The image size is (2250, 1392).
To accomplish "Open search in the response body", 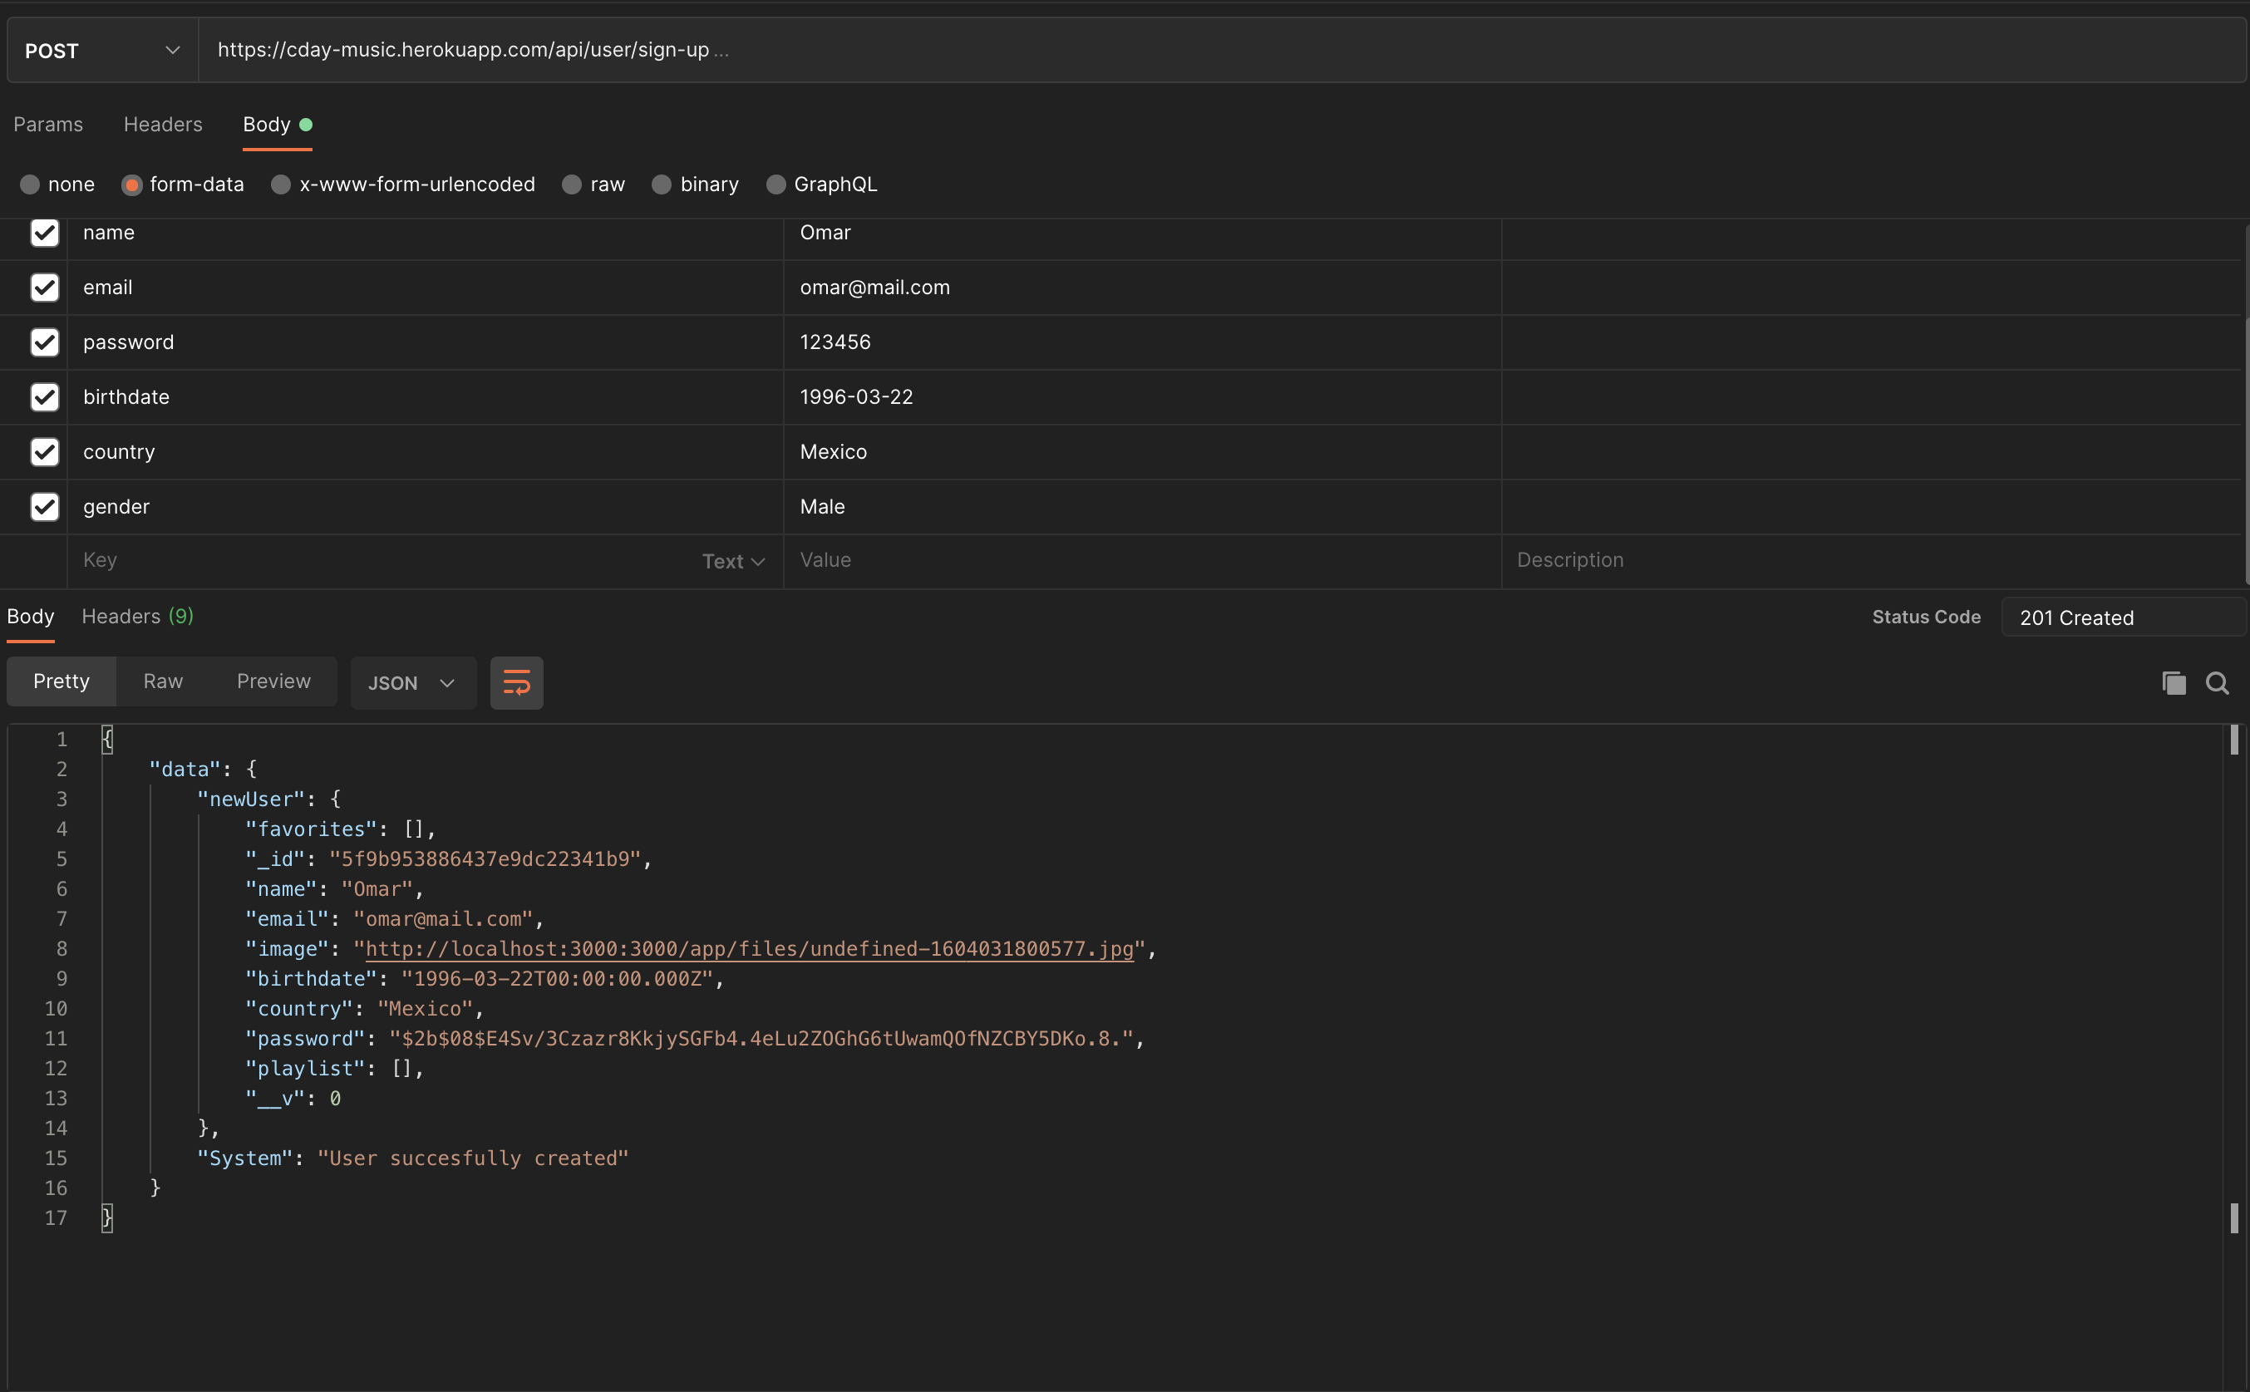I will 2217,683.
